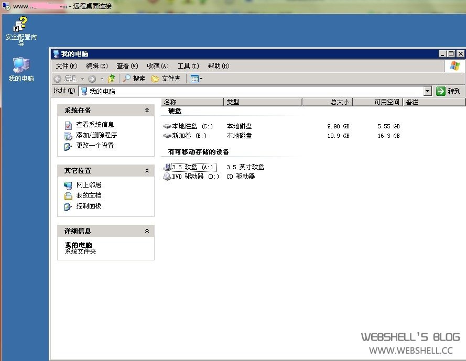Click the 我的文档 folder icon
The height and width of the screenshot is (361, 466).
click(68, 196)
